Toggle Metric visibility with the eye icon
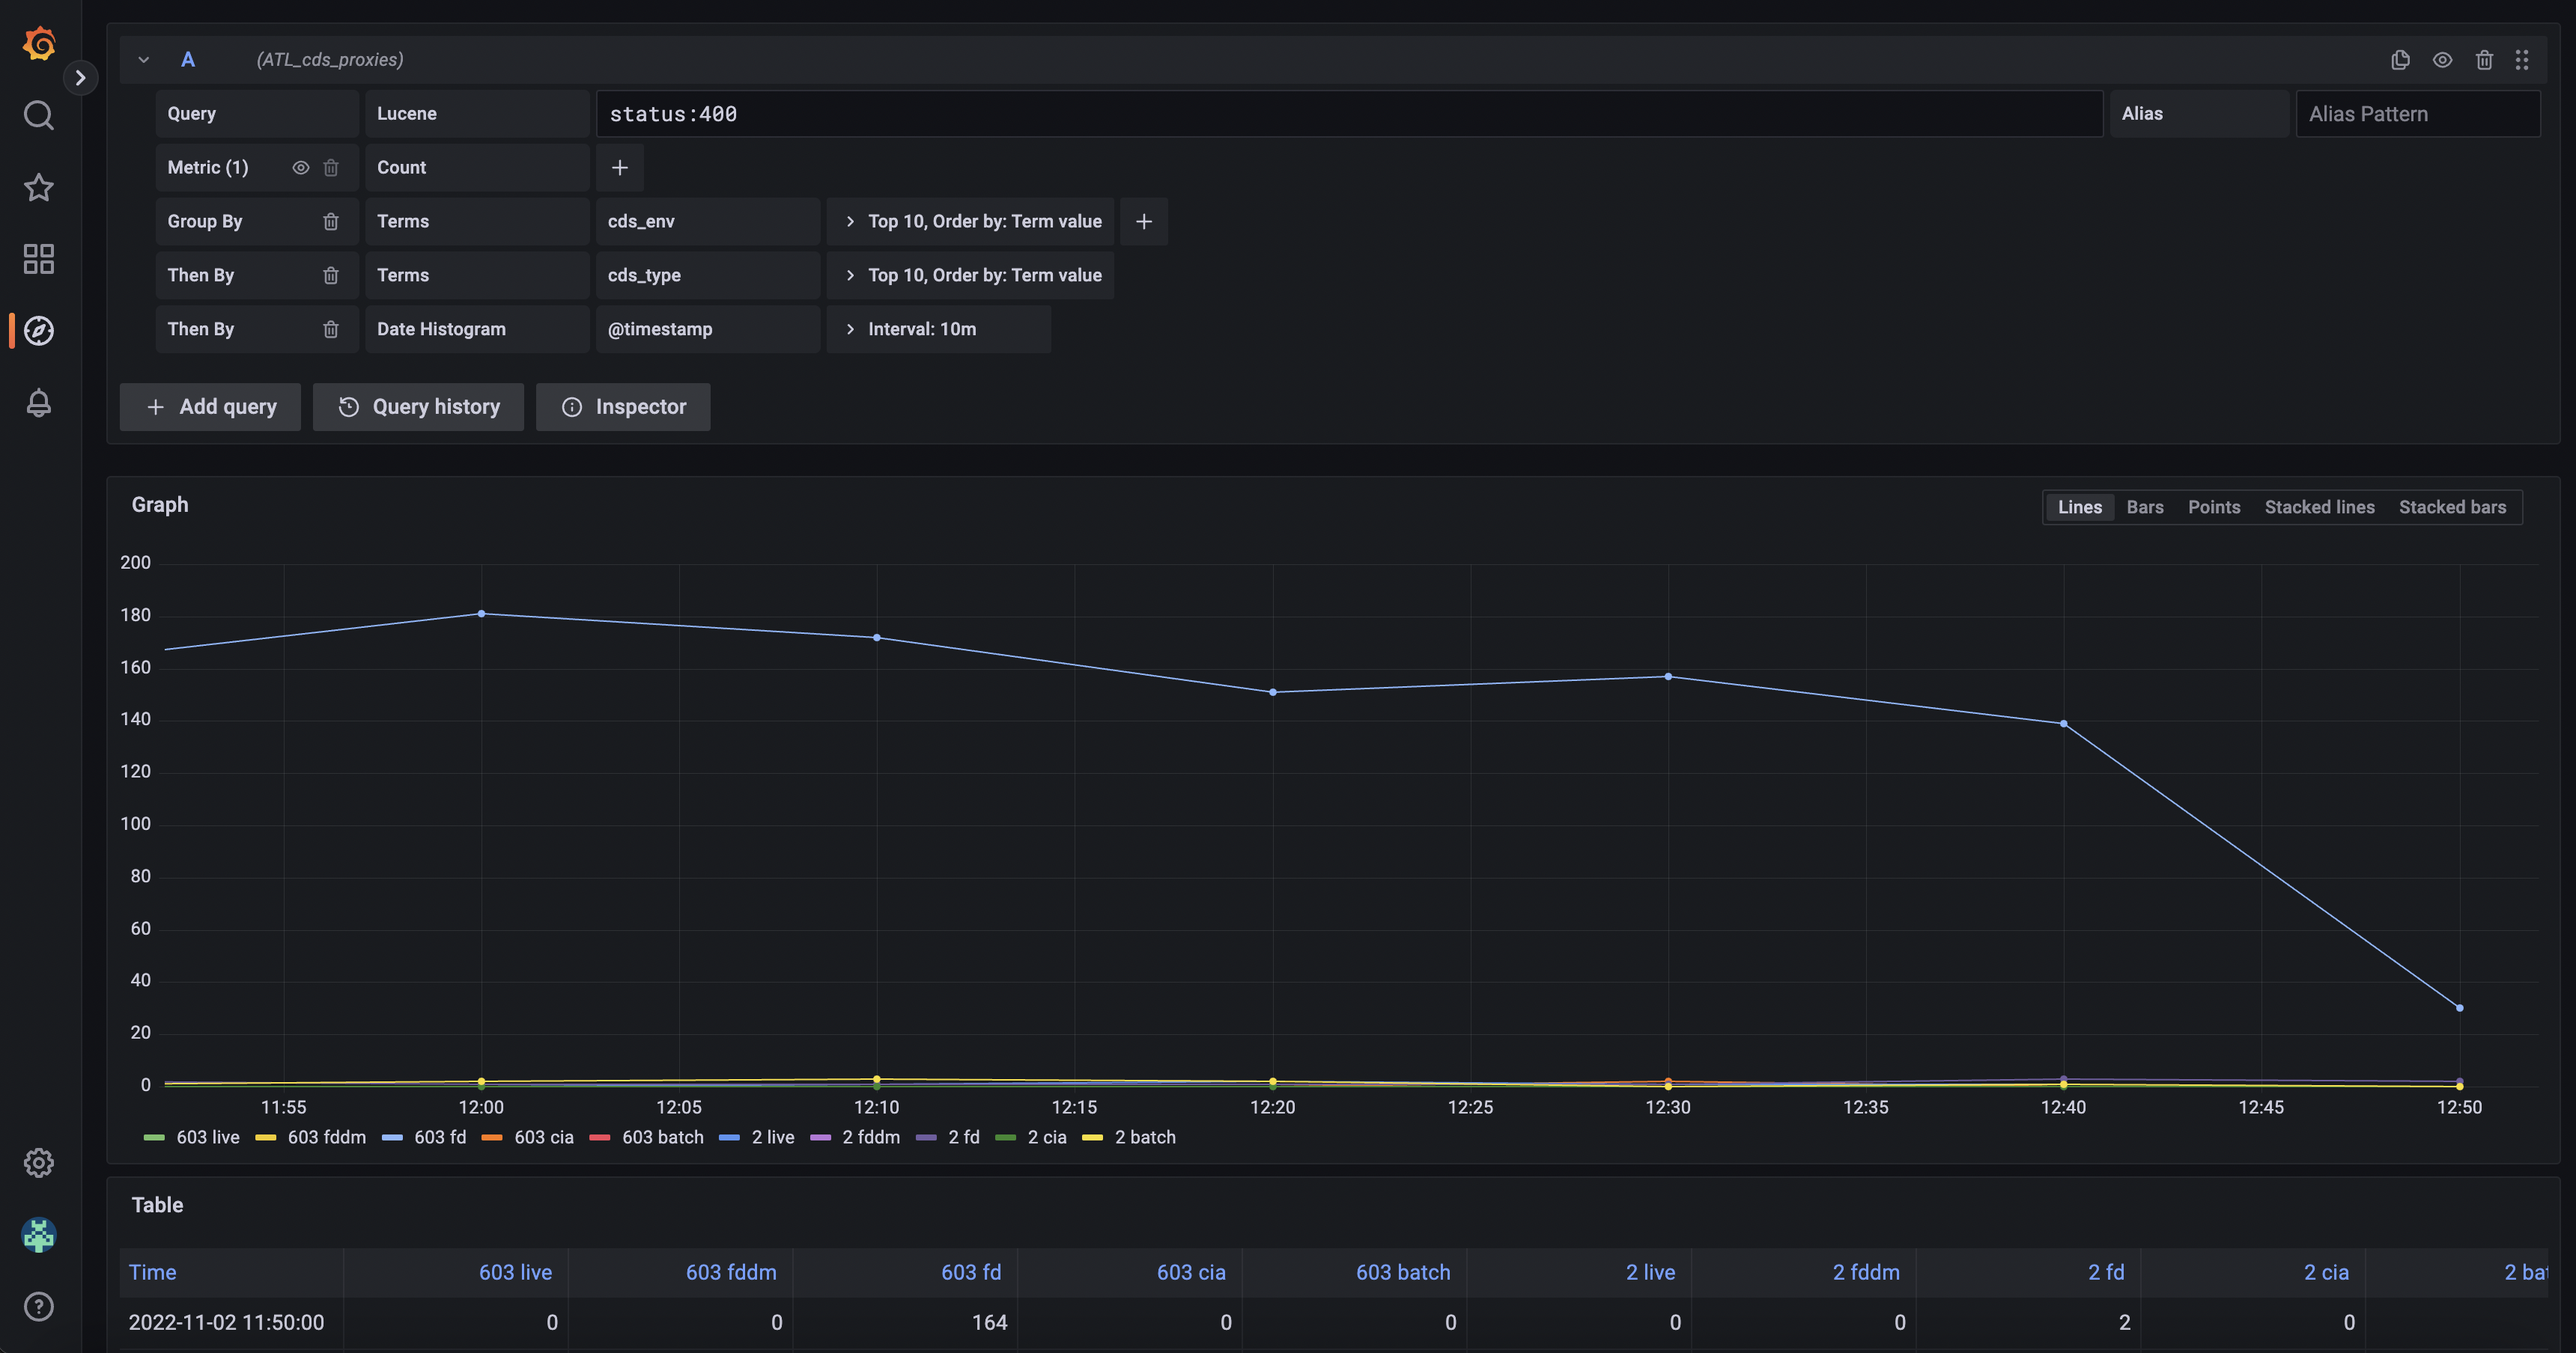This screenshot has width=2576, height=1353. click(x=300, y=167)
